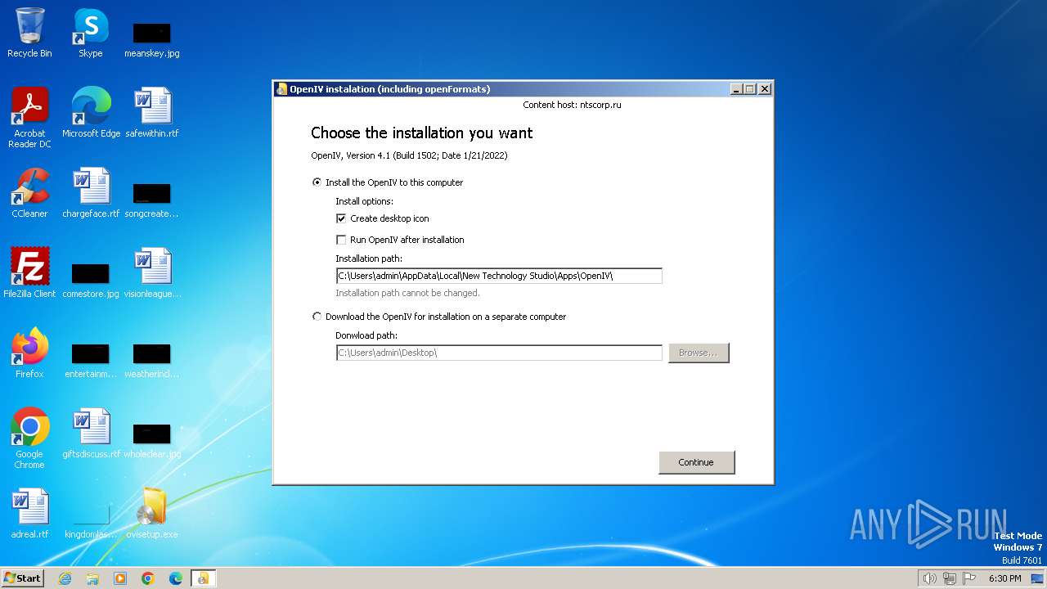Click Content host: ntscorp.ru text
1047x589 pixels.
pos(572,105)
